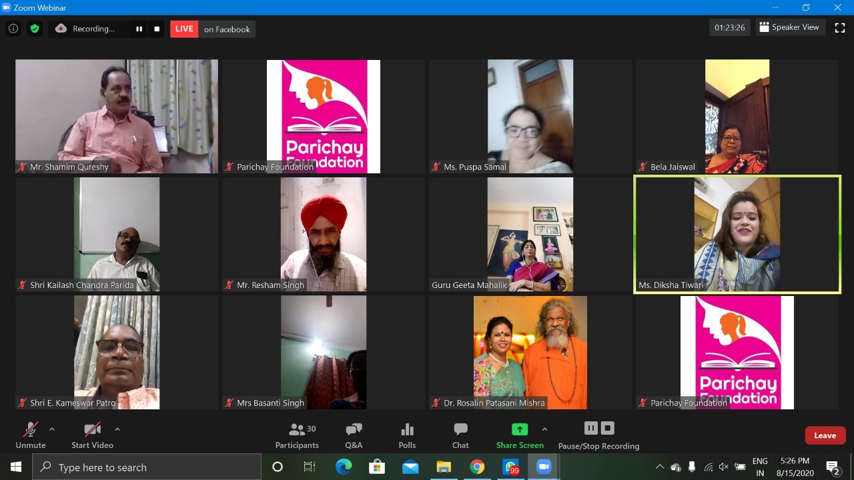This screenshot has height=480, width=854.
Task: Select Mr. Resham Singh video tile
Action: coord(324,234)
